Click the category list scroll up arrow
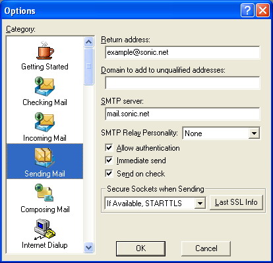Image resolution: width=273 pixels, height=263 pixels. [89, 42]
